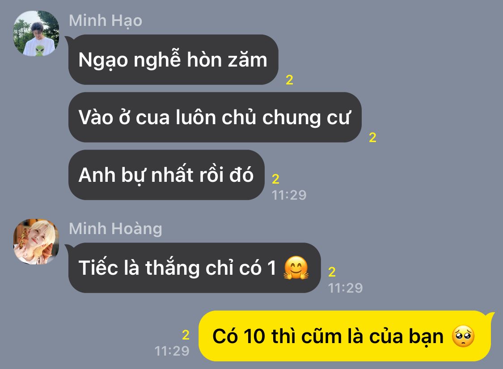Select the message 'Ngạo nghễ hòn zăm'
The image size is (503, 369).
(x=173, y=59)
